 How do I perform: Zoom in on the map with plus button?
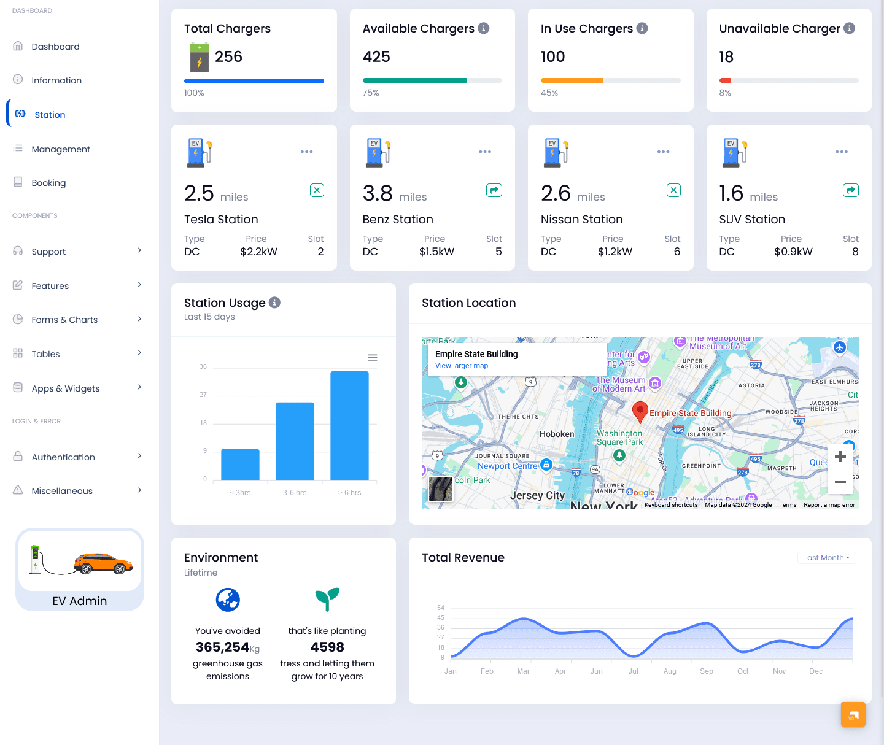pos(840,457)
